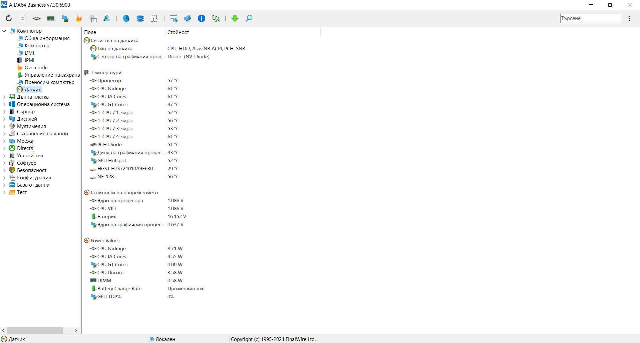This screenshot has height=343, width=640.
Task: Select the Конфигурация tree item
Action: pyautogui.click(x=34, y=178)
